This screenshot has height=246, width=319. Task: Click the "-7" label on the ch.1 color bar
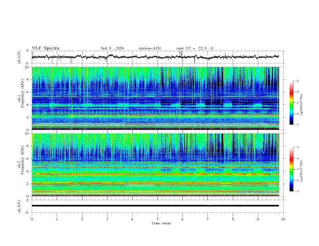[297, 125]
